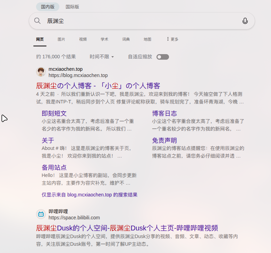The height and width of the screenshot is (253, 271).
Task: Switch to 国际版 tab
Action: tap(72, 7)
